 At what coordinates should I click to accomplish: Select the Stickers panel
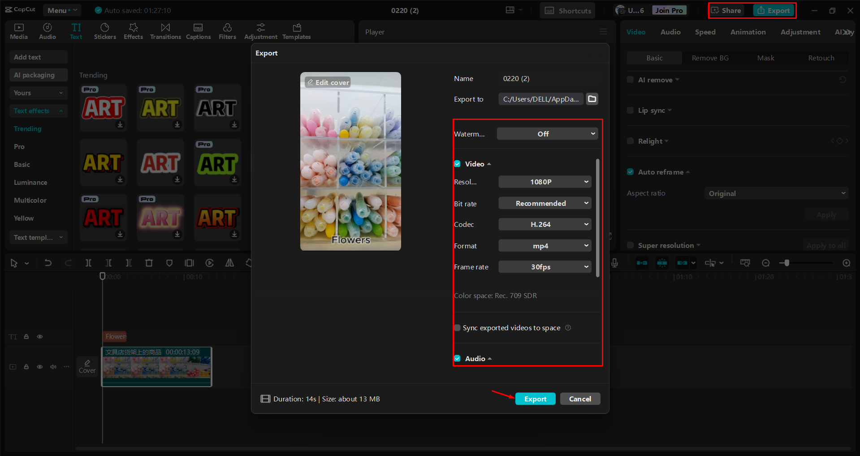click(105, 31)
